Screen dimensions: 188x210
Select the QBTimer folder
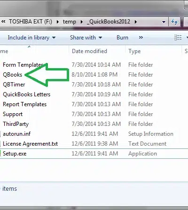click(x=14, y=85)
